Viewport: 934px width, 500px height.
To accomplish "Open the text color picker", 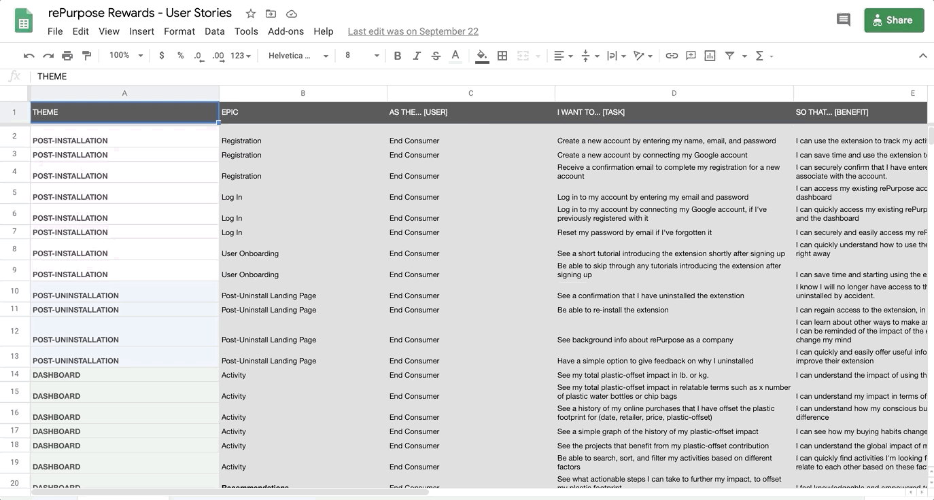I will coord(455,56).
